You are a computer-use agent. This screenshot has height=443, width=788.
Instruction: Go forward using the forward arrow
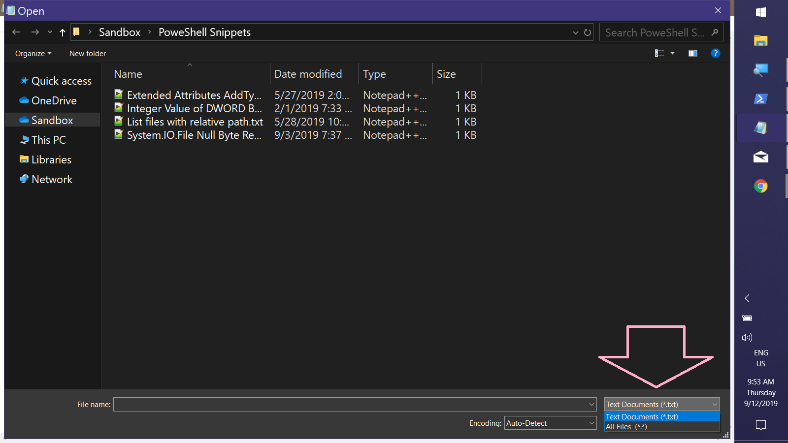[x=35, y=32]
